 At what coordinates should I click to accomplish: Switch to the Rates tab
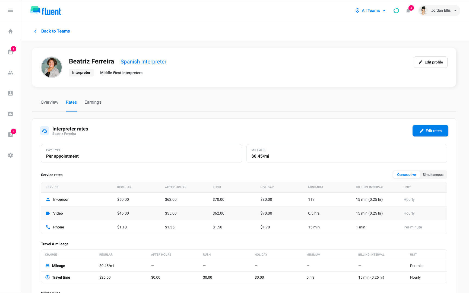coord(71,102)
